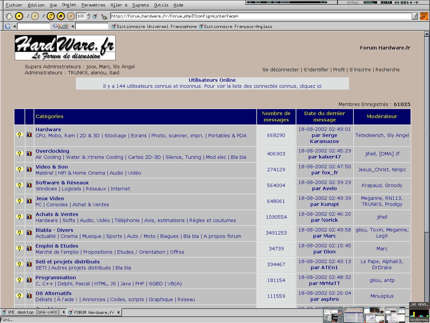Reload the page with the refresh icon
This screenshot has width=430, height=323.
click(51, 16)
